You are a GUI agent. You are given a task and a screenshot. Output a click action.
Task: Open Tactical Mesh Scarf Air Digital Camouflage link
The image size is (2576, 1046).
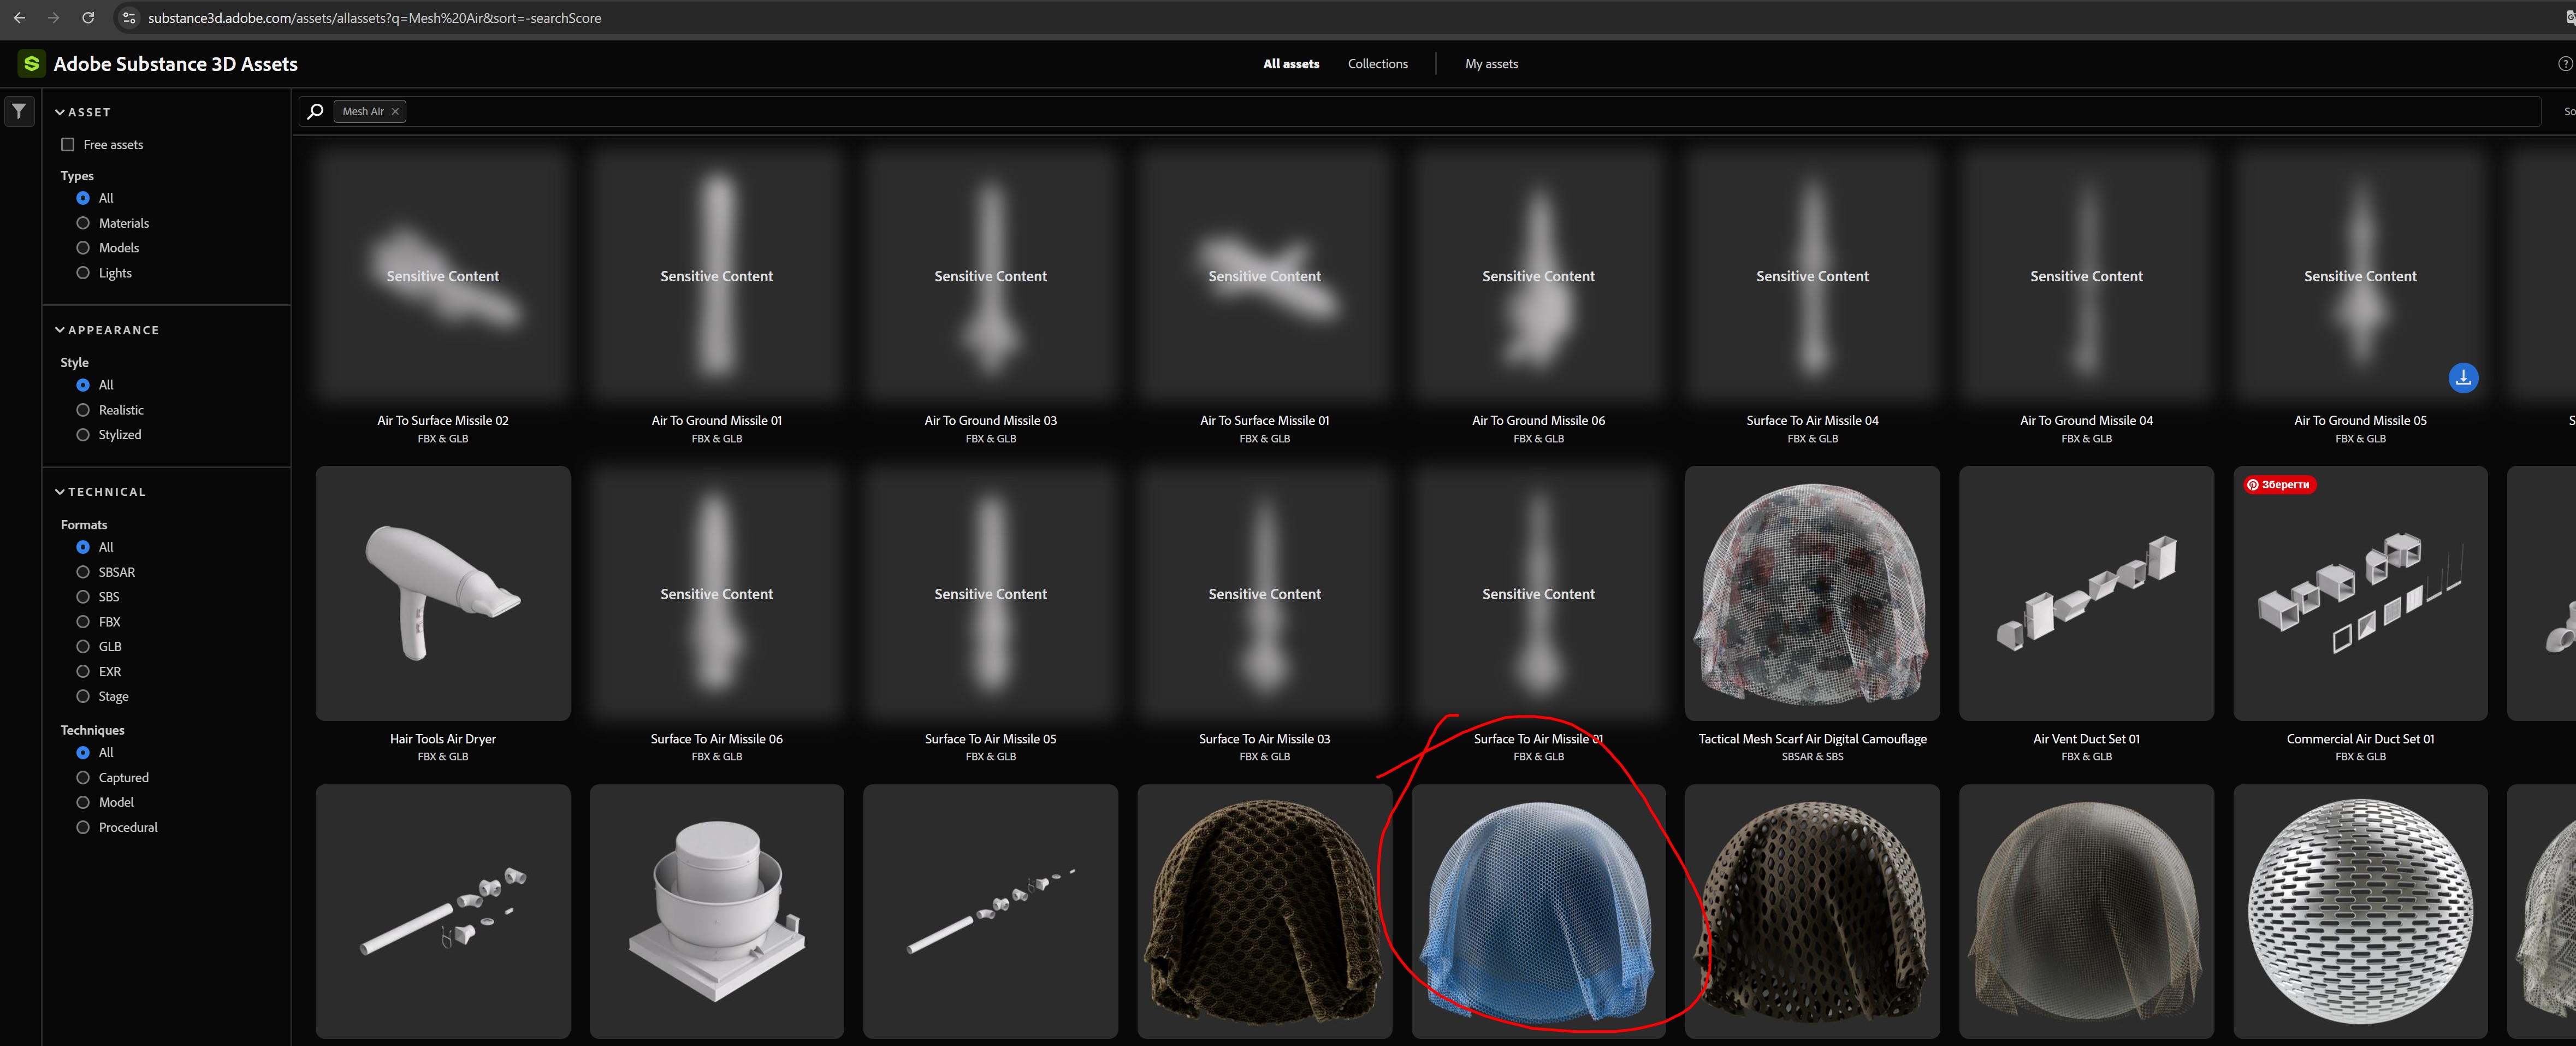pos(1812,739)
